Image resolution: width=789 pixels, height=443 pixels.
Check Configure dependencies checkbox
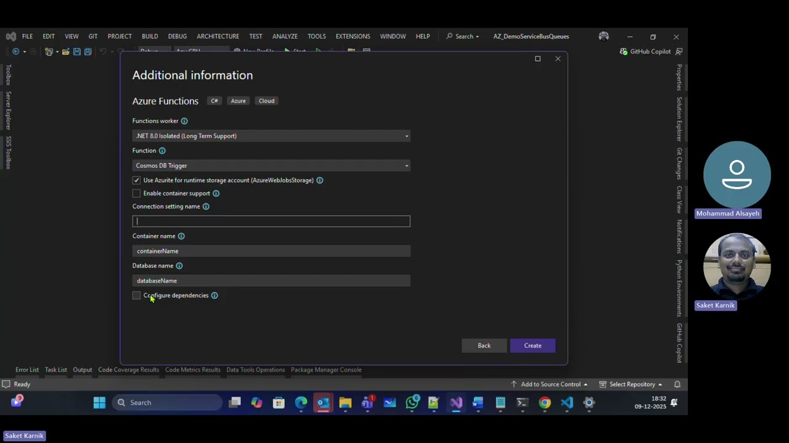pyautogui.click(x=136, y=296)
